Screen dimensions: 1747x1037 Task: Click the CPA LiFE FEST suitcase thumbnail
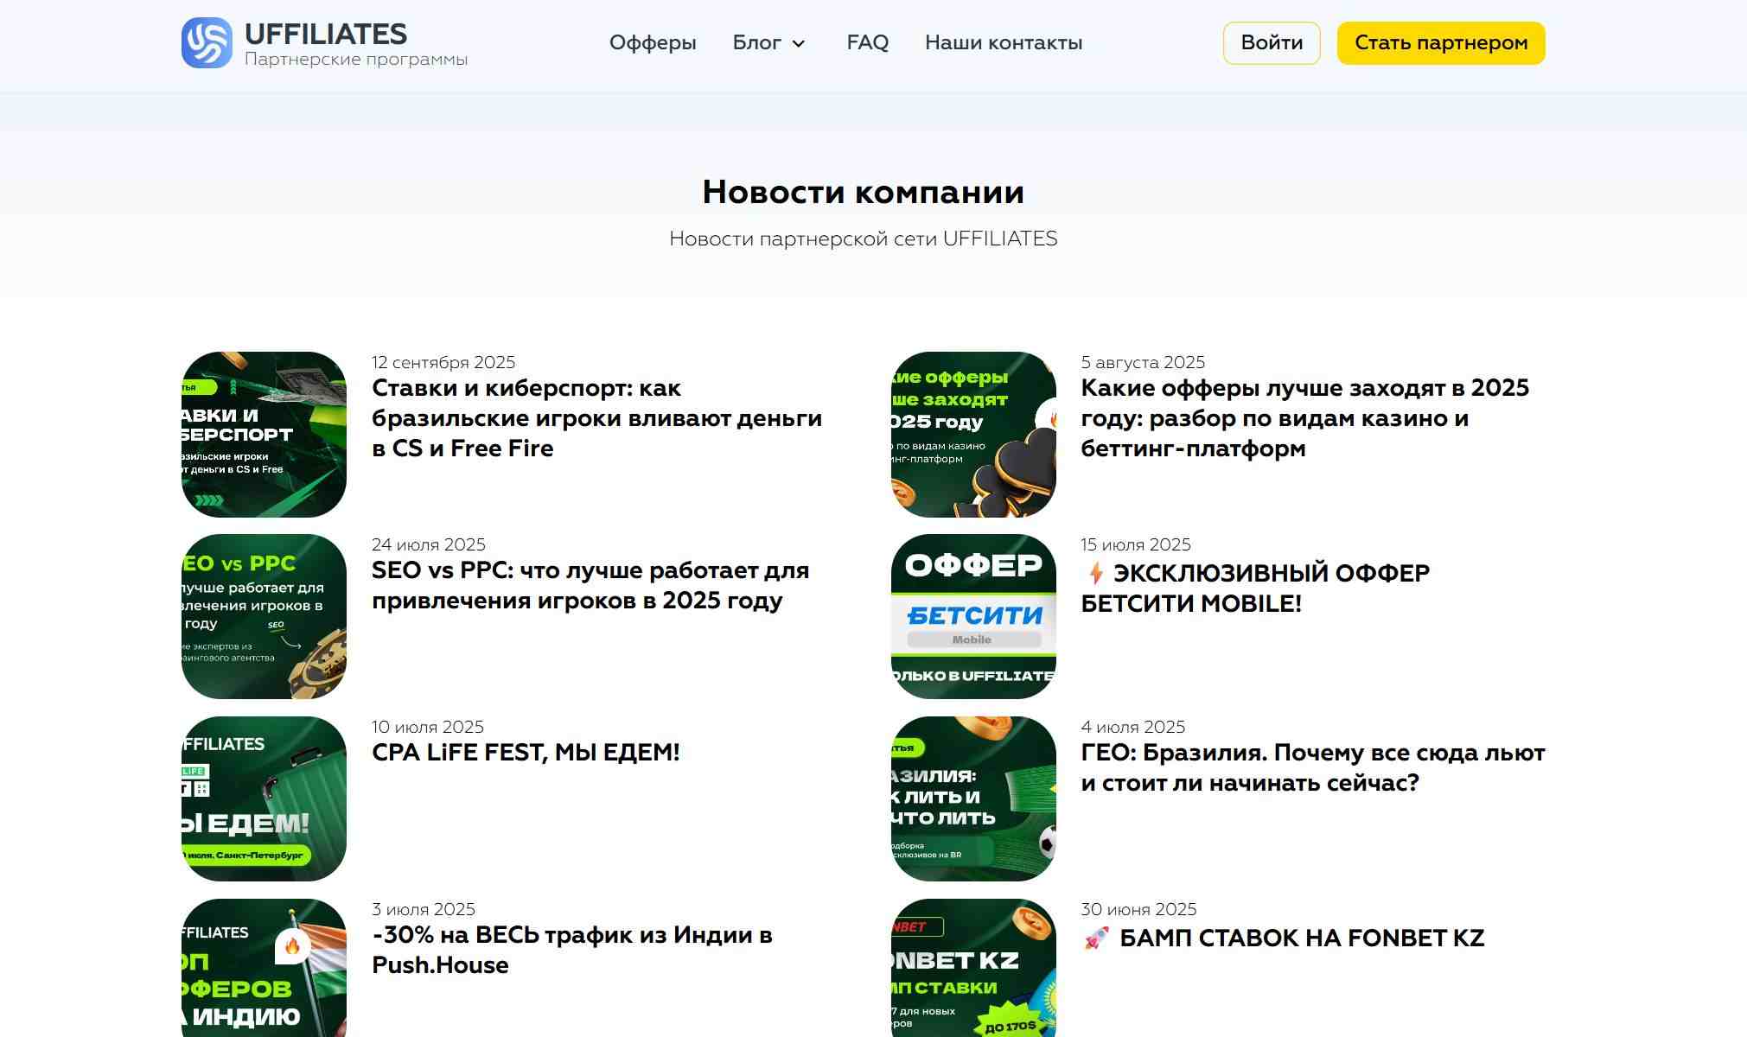click(x=264, y=798)
